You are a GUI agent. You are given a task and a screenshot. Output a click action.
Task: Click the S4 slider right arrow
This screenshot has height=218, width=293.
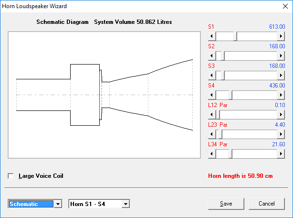(x=281, y=95)
